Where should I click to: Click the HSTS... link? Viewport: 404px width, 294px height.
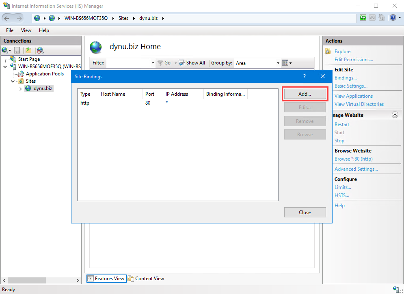coord(341,195)
